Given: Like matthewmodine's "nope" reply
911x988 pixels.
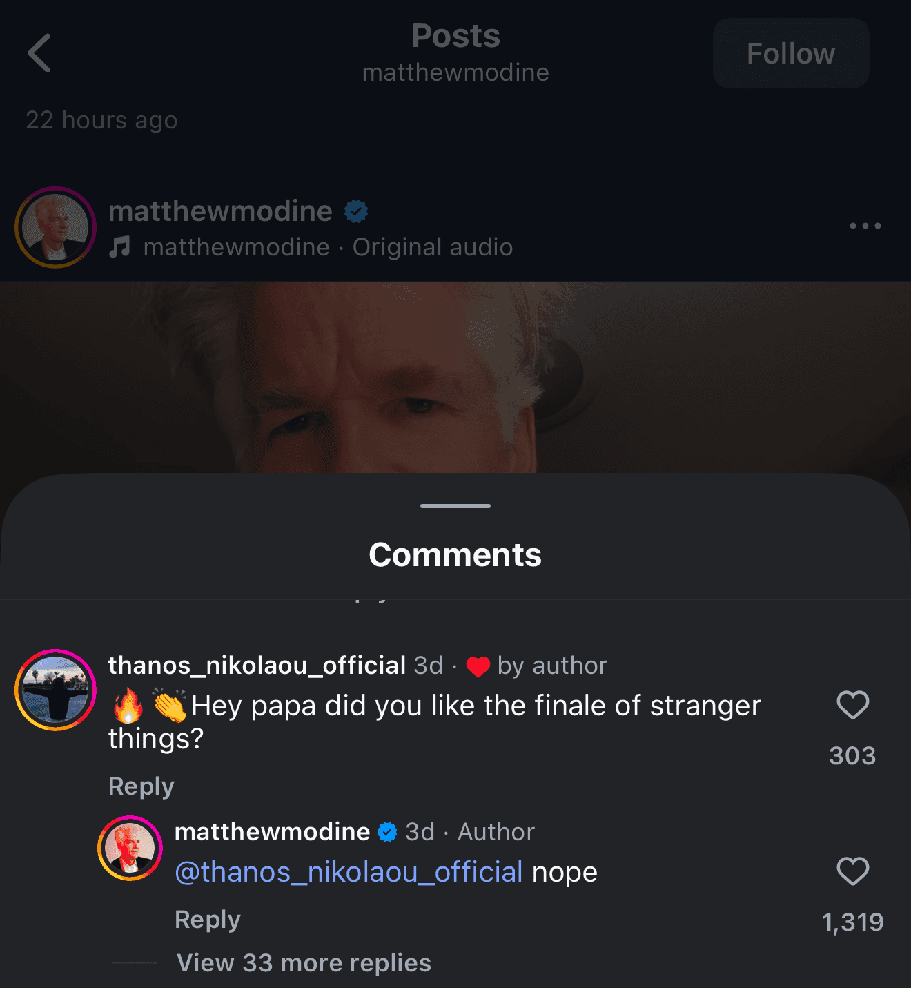Looking at the screenshot, I should pyautogui.click(x=852, y=871).
